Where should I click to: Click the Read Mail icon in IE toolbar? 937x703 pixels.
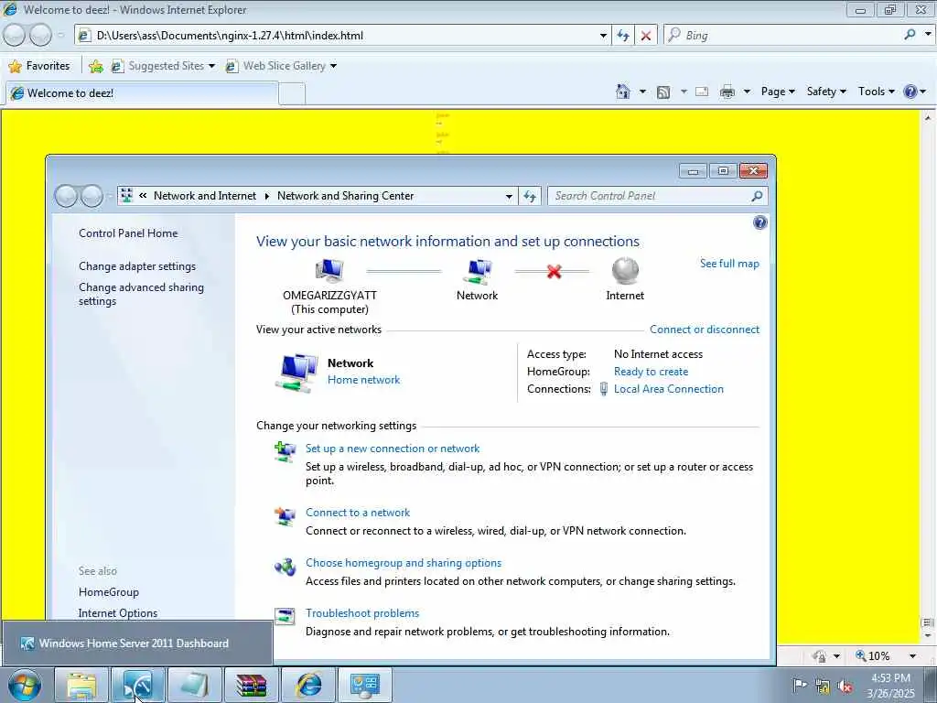pos(702,92)
